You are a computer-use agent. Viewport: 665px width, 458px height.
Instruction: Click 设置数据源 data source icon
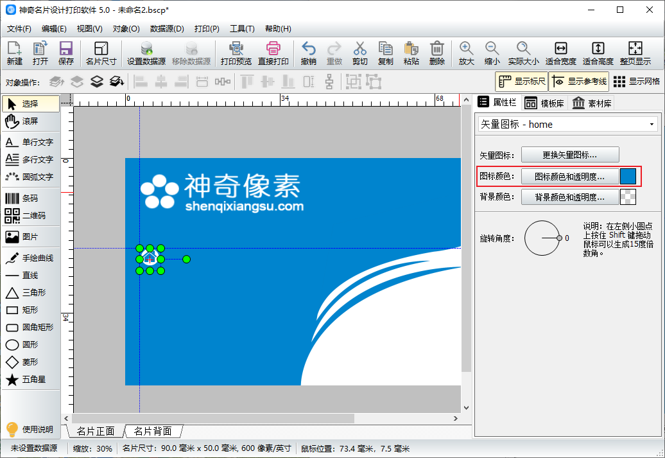click(146, 53)
